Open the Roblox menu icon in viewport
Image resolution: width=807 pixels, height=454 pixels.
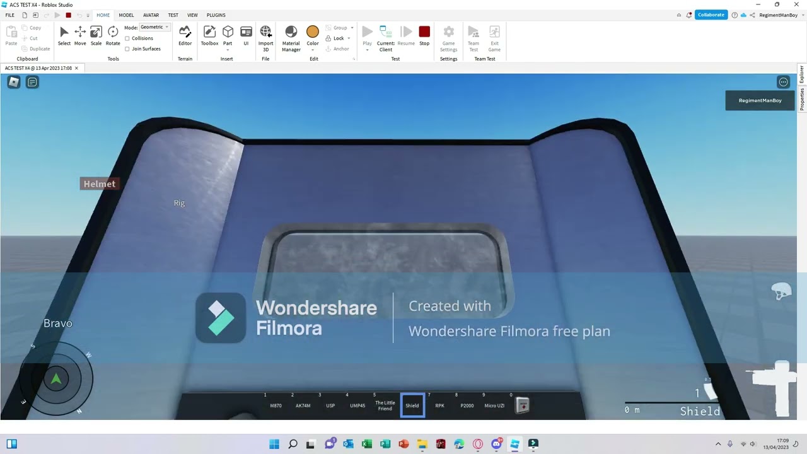click(13, 82)
